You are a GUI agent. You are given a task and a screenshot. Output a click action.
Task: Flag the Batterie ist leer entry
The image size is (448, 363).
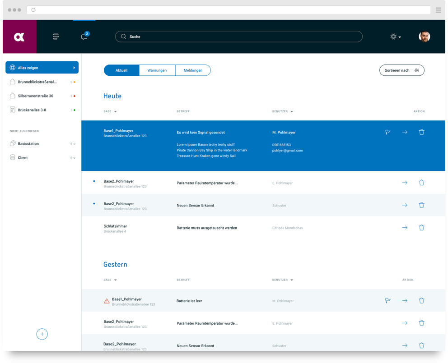[x=387, y=301]
